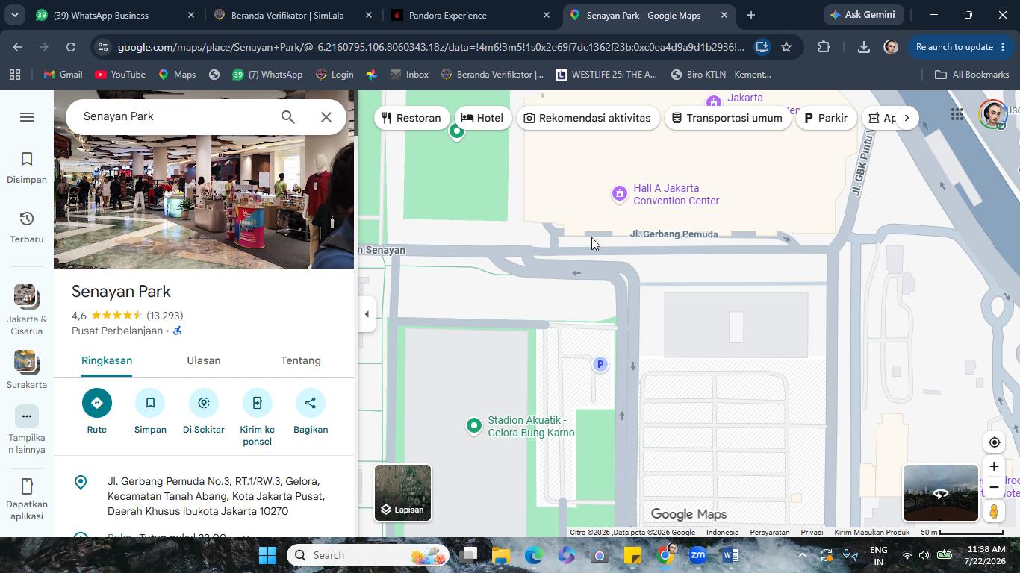The image size is (1020, 573).
Task: Switch to the Pandora Experience tab
Action: [470, 15]
